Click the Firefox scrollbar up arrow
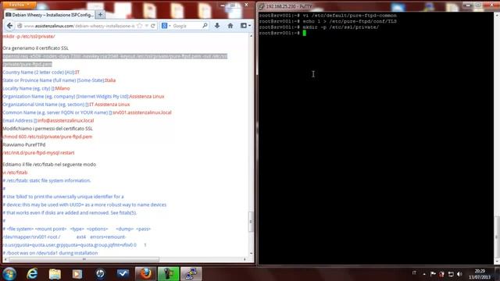The height and width of the screenshot is (281, 500). [x=251, y=36]
